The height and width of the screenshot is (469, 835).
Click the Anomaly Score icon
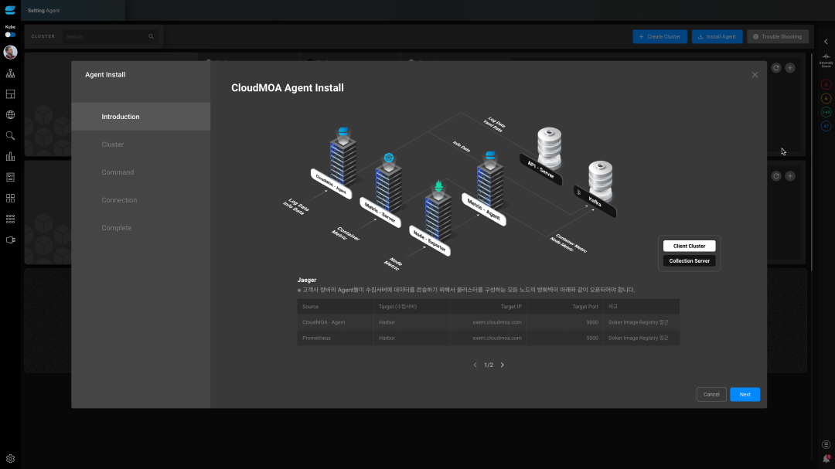[x=826, y=61]
